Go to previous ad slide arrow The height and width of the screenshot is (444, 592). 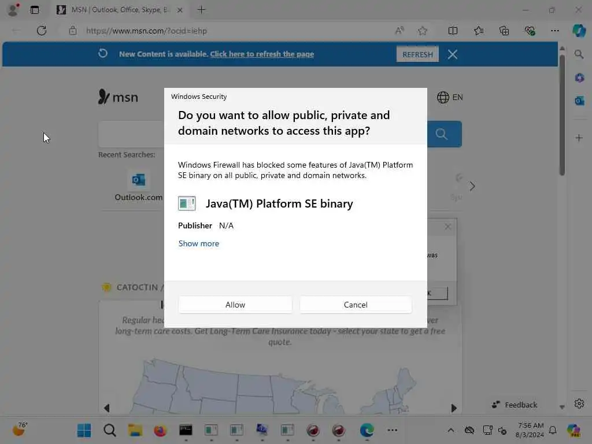(106, 408)
